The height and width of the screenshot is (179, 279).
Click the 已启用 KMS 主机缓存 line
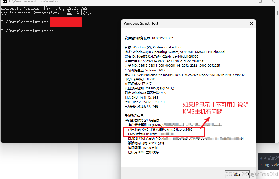(143, 152)
